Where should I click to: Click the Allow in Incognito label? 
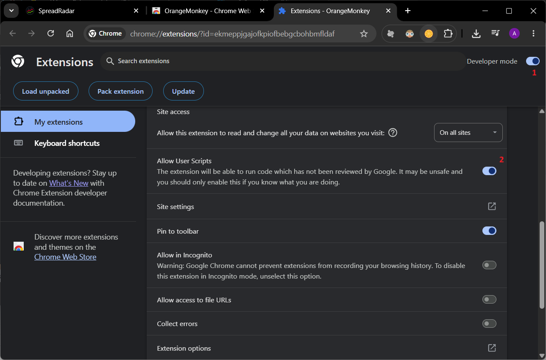[x=184, y=255]
